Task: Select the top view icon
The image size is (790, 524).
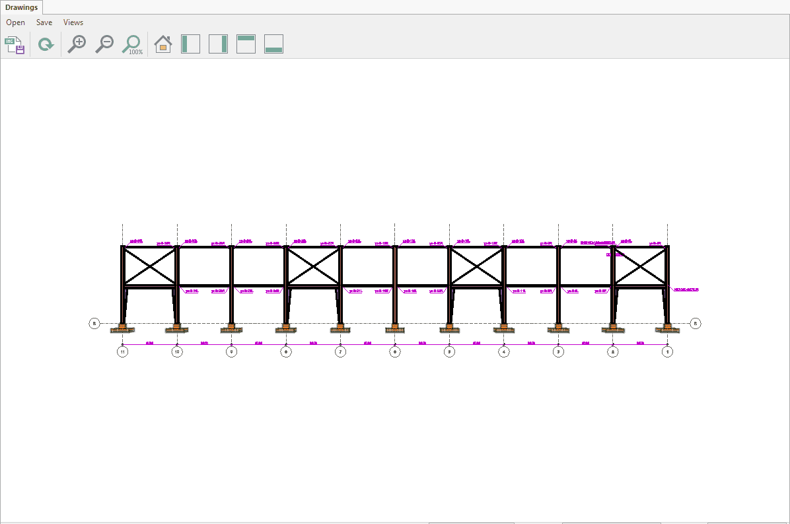Action: (x=246, y=44)
